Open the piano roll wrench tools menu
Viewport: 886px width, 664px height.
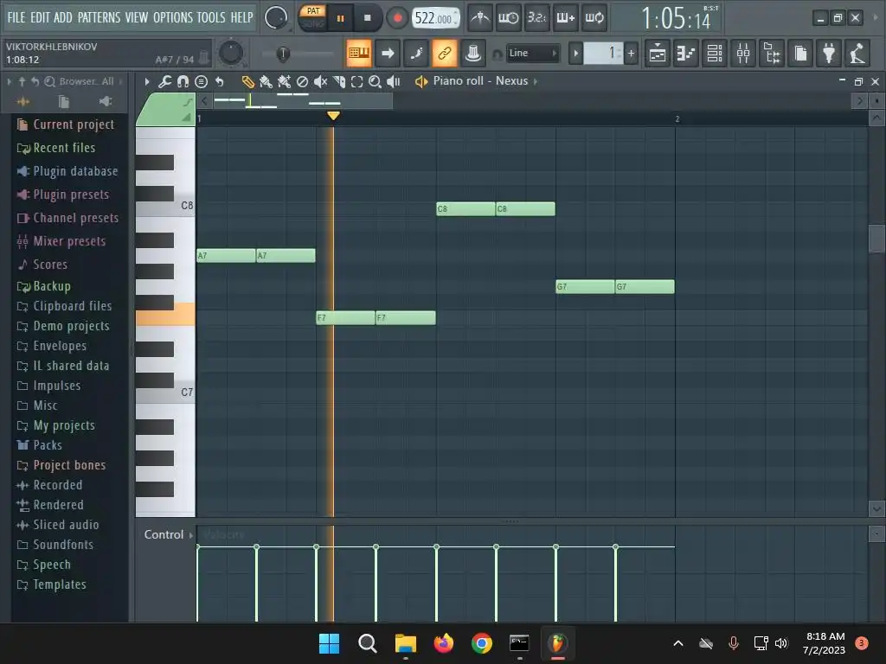pyautogui.click(x=164, y=82)
